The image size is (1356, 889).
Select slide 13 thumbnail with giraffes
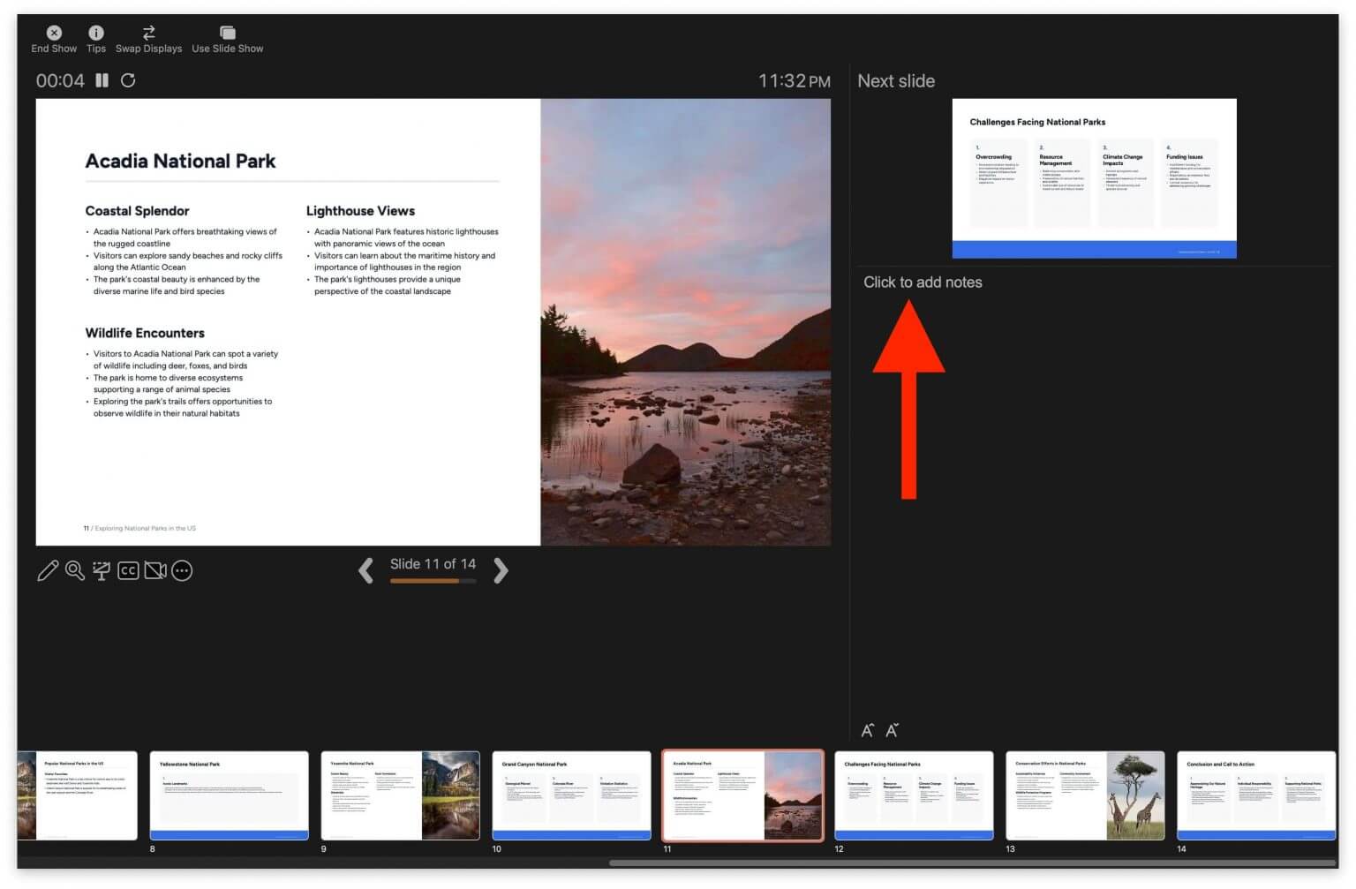[1084, 794]
